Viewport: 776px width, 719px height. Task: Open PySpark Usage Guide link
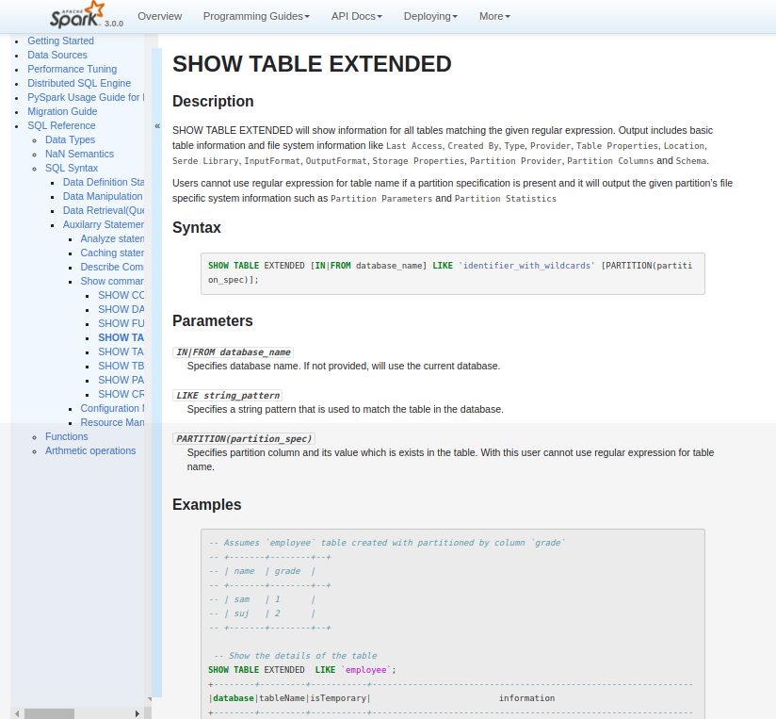tap(86, 97)
